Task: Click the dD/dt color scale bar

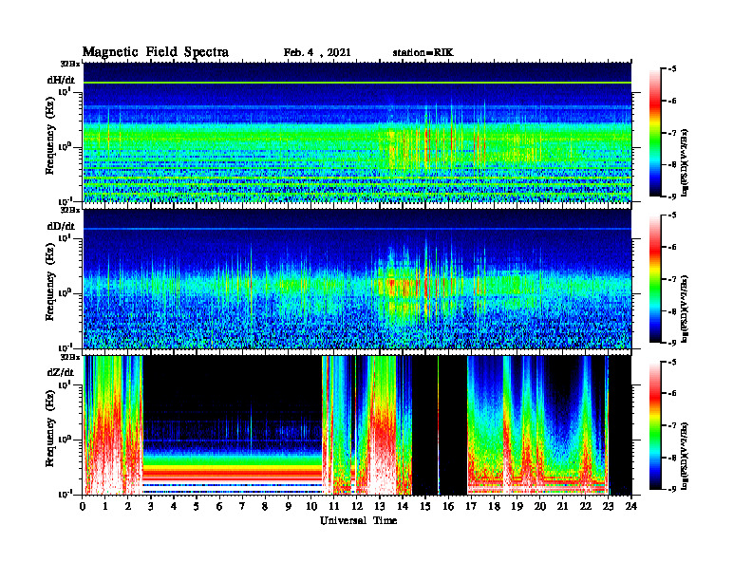Action: [655, 279]
